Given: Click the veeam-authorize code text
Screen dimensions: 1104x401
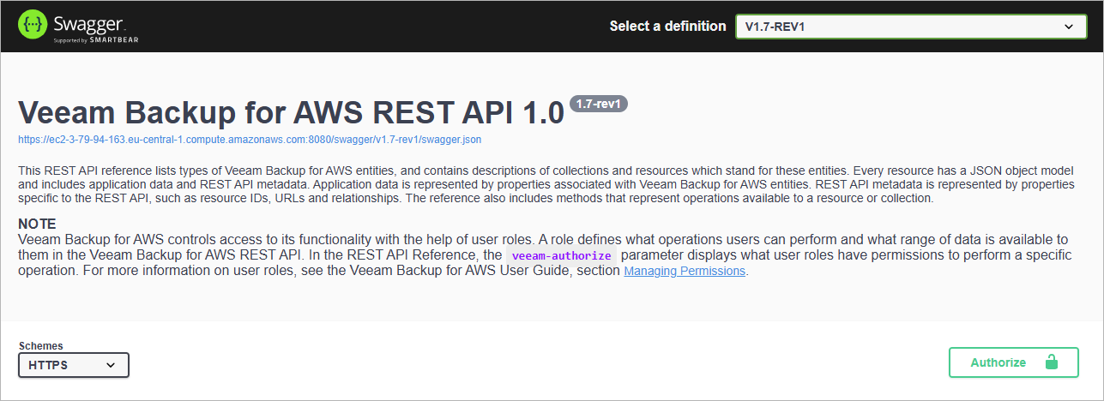Looking at the screenshot, I should (x=562, y=256).
